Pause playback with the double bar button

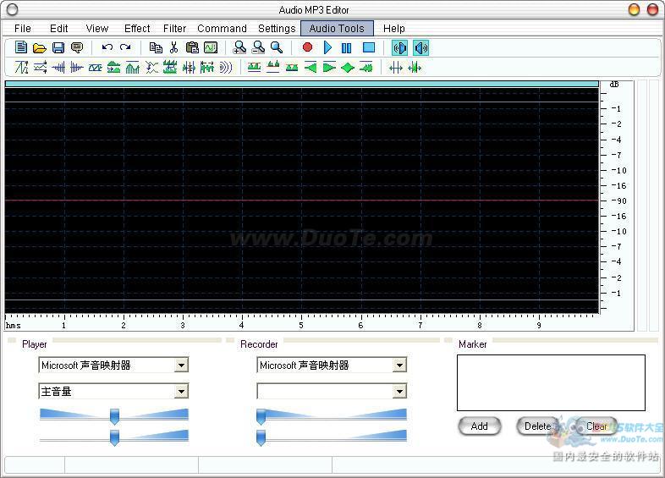(347, 48)
